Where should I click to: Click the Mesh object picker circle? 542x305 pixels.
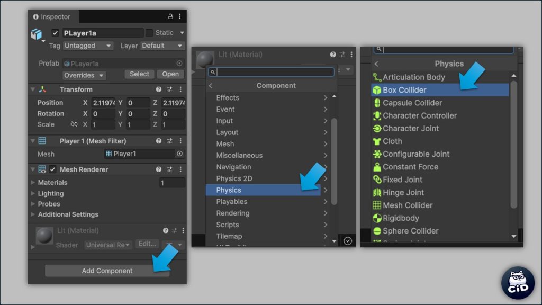[x=179, y=154]
